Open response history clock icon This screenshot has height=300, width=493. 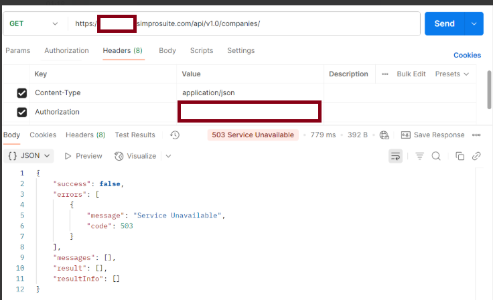pyautogui.click(x=175, y=135)
